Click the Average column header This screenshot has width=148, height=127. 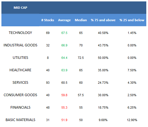click(x=64, y=20)
